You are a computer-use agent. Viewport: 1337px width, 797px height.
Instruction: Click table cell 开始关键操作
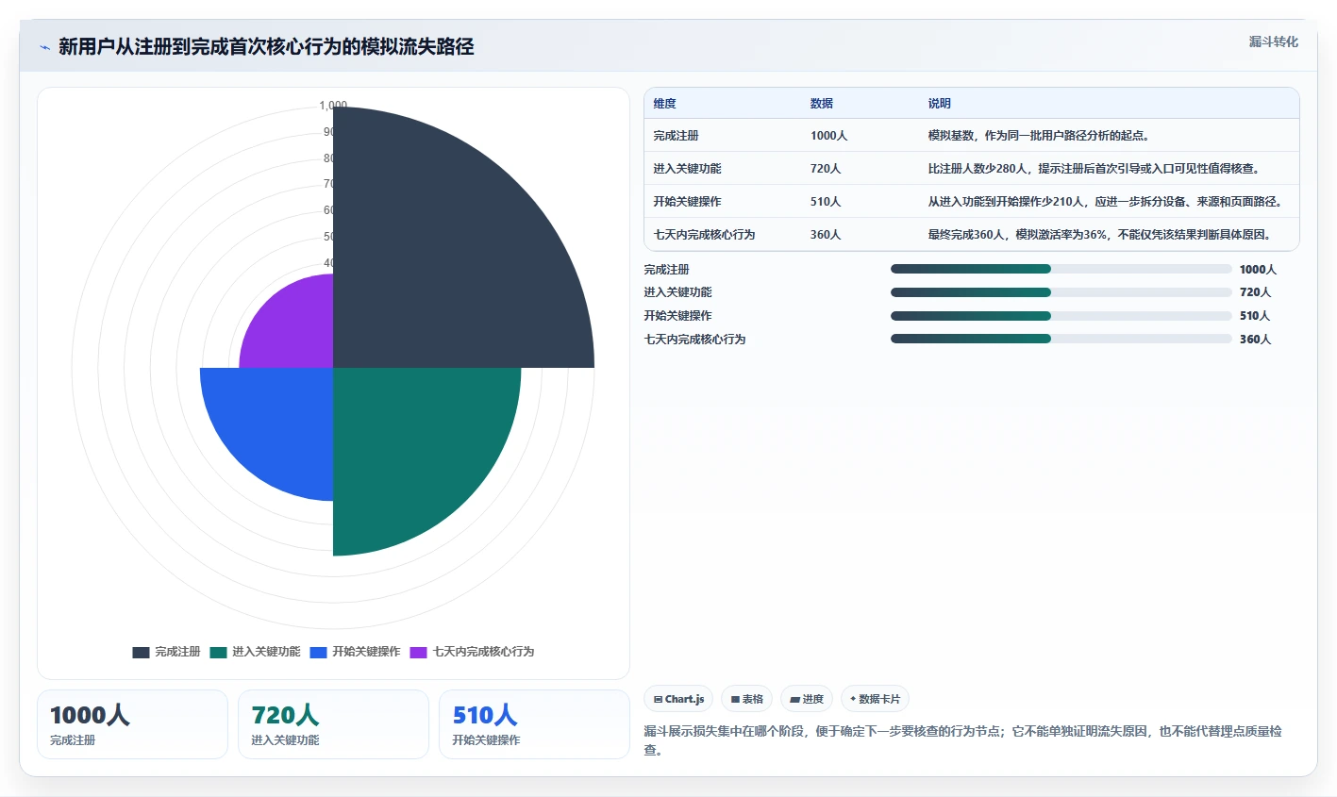tap(687, 202)
